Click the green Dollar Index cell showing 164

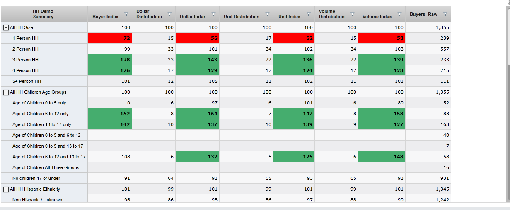pyautogui.click(x=197, y=114)
